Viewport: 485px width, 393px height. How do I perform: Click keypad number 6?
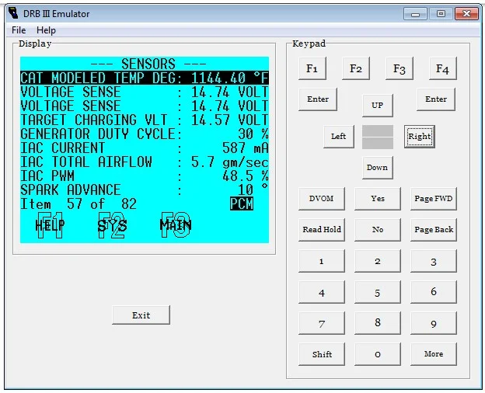434,292
